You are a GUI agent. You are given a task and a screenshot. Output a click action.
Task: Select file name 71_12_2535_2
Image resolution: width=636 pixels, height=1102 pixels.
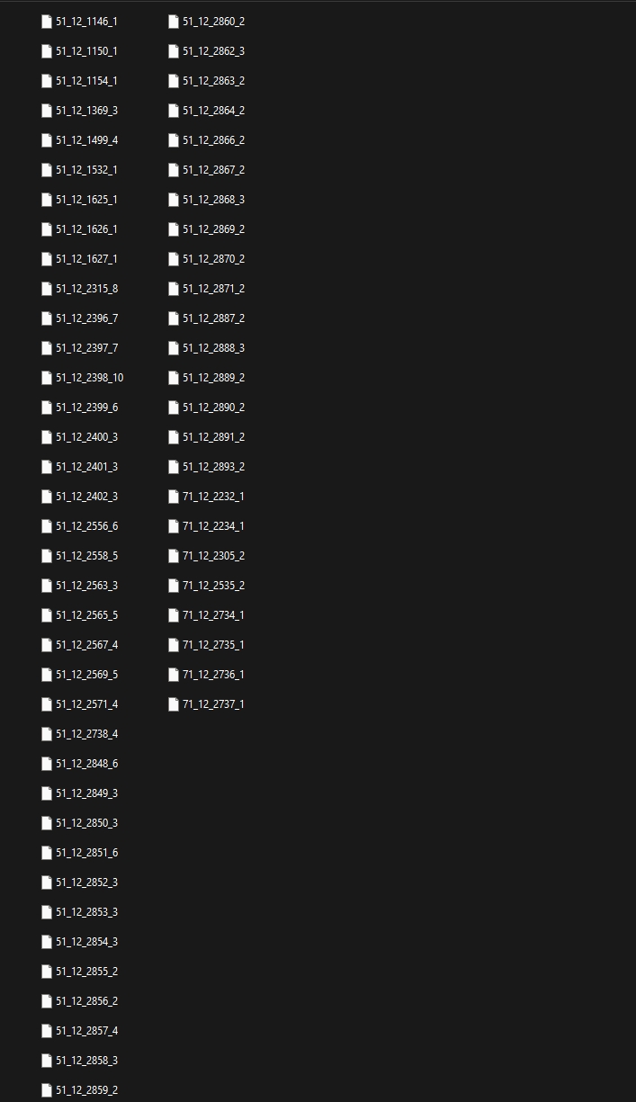click(213, 586)
